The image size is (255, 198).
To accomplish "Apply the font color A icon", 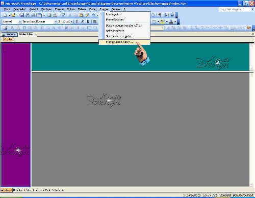I will (x=171, y=21).
